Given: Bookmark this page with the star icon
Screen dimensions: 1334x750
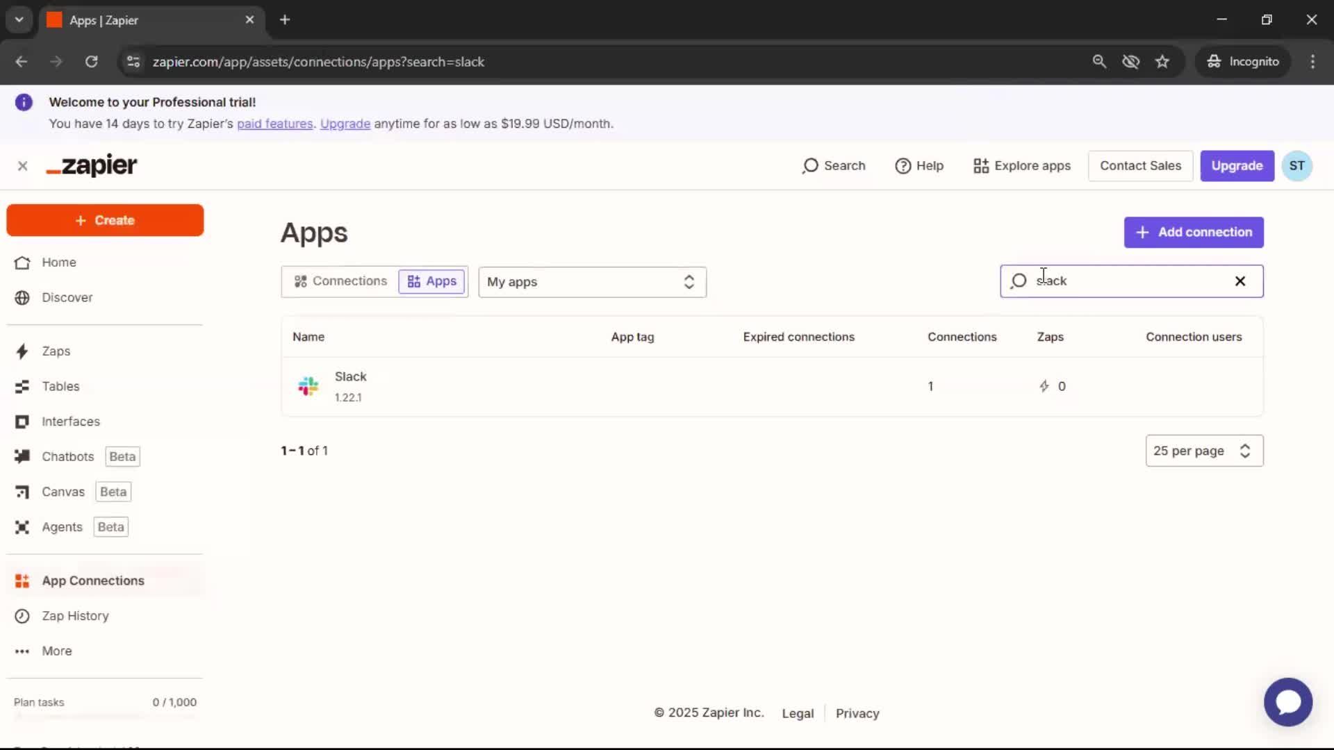Looking at the screenshot, I should point(1162,62).
